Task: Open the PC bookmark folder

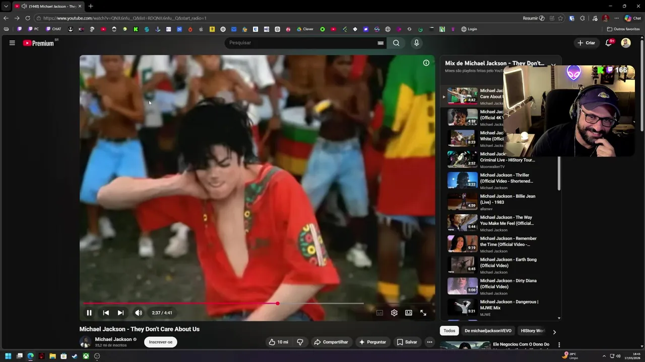Action: (x=34, y=29)
